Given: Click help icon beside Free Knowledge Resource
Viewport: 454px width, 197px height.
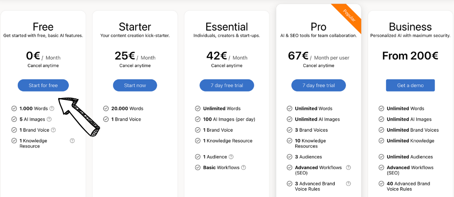Looking at the screenshot, I should click(x=72, y=141).
